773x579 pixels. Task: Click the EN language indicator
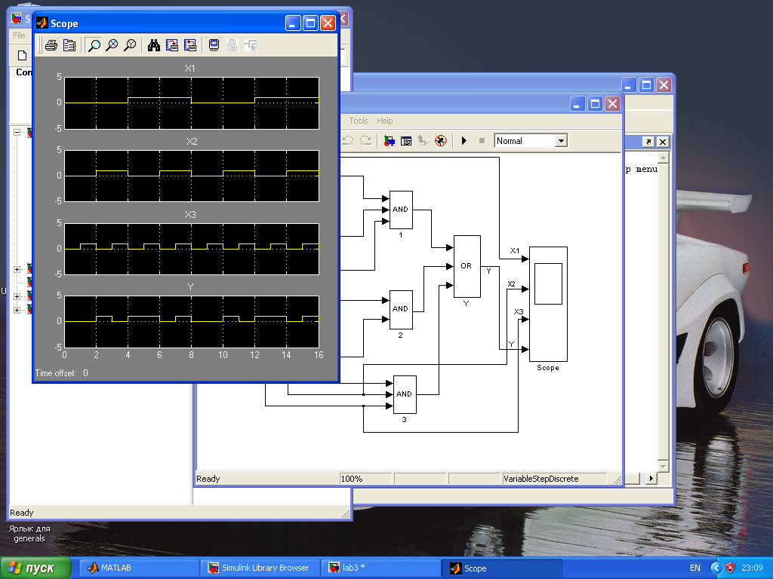694,568
